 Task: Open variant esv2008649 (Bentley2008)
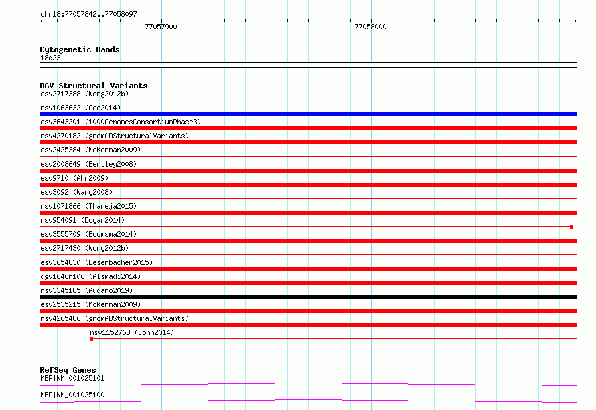coord(88,164)
